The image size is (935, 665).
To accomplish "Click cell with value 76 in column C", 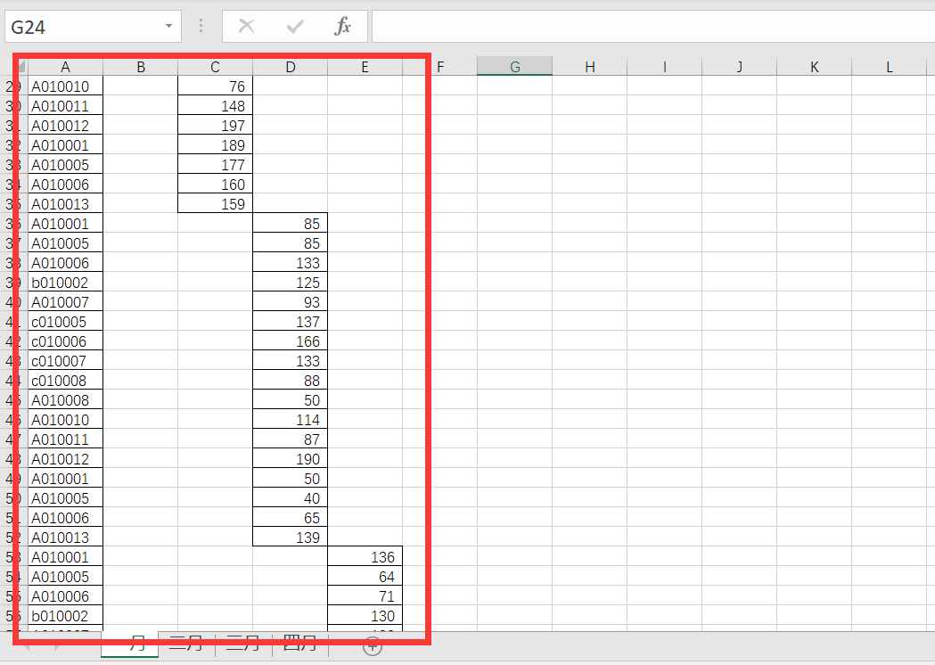I will point(216,86).
